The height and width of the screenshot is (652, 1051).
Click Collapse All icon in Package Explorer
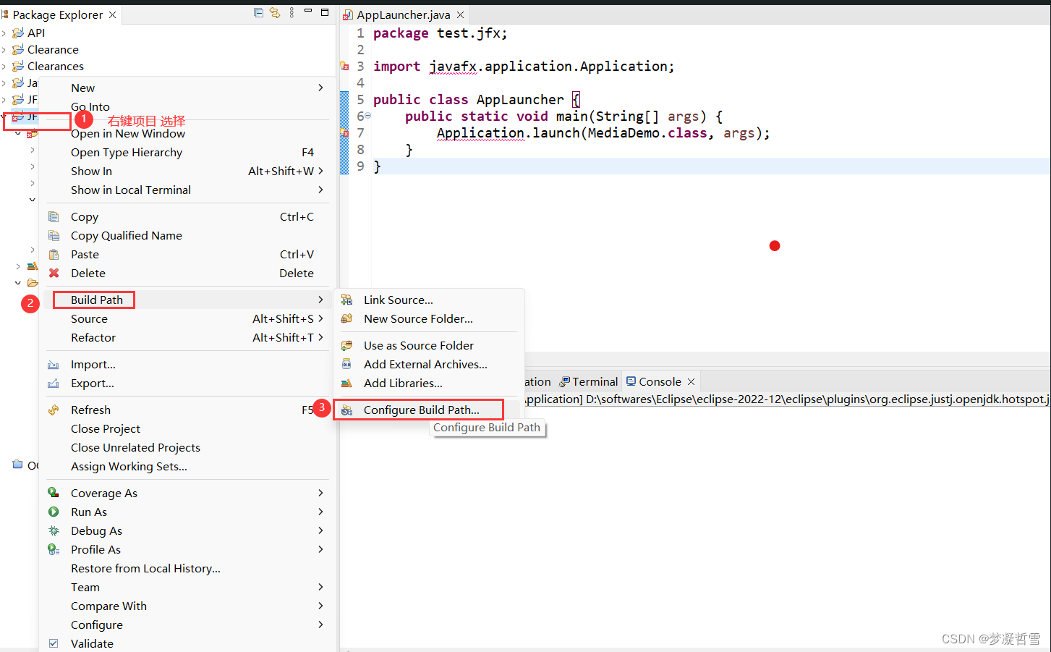(x=258, y=13)
